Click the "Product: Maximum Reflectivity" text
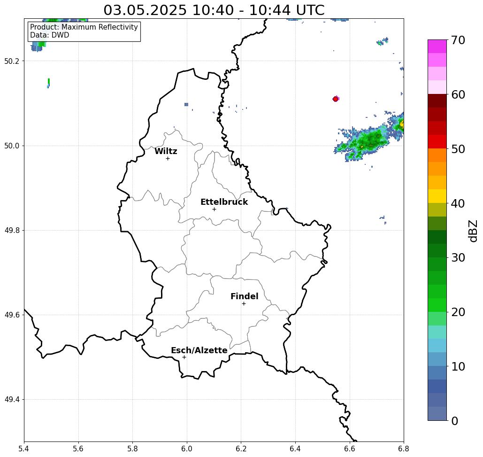This screenshot has width=483, height=457. 84,27
